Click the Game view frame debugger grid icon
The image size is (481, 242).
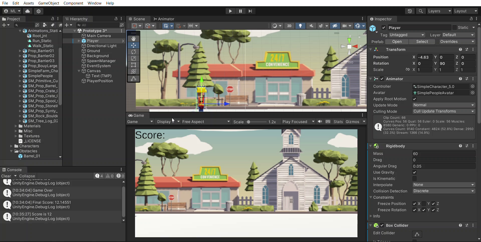(328, 121)
